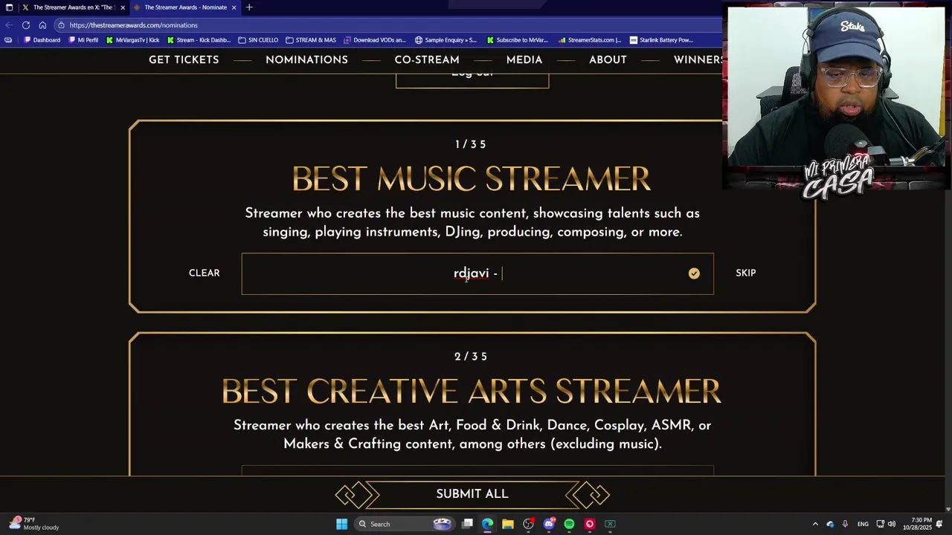This screenshot has width=952, height=535.
Task: Expand the SIN CUELLO bookmark folder
Action: point(258,40)
